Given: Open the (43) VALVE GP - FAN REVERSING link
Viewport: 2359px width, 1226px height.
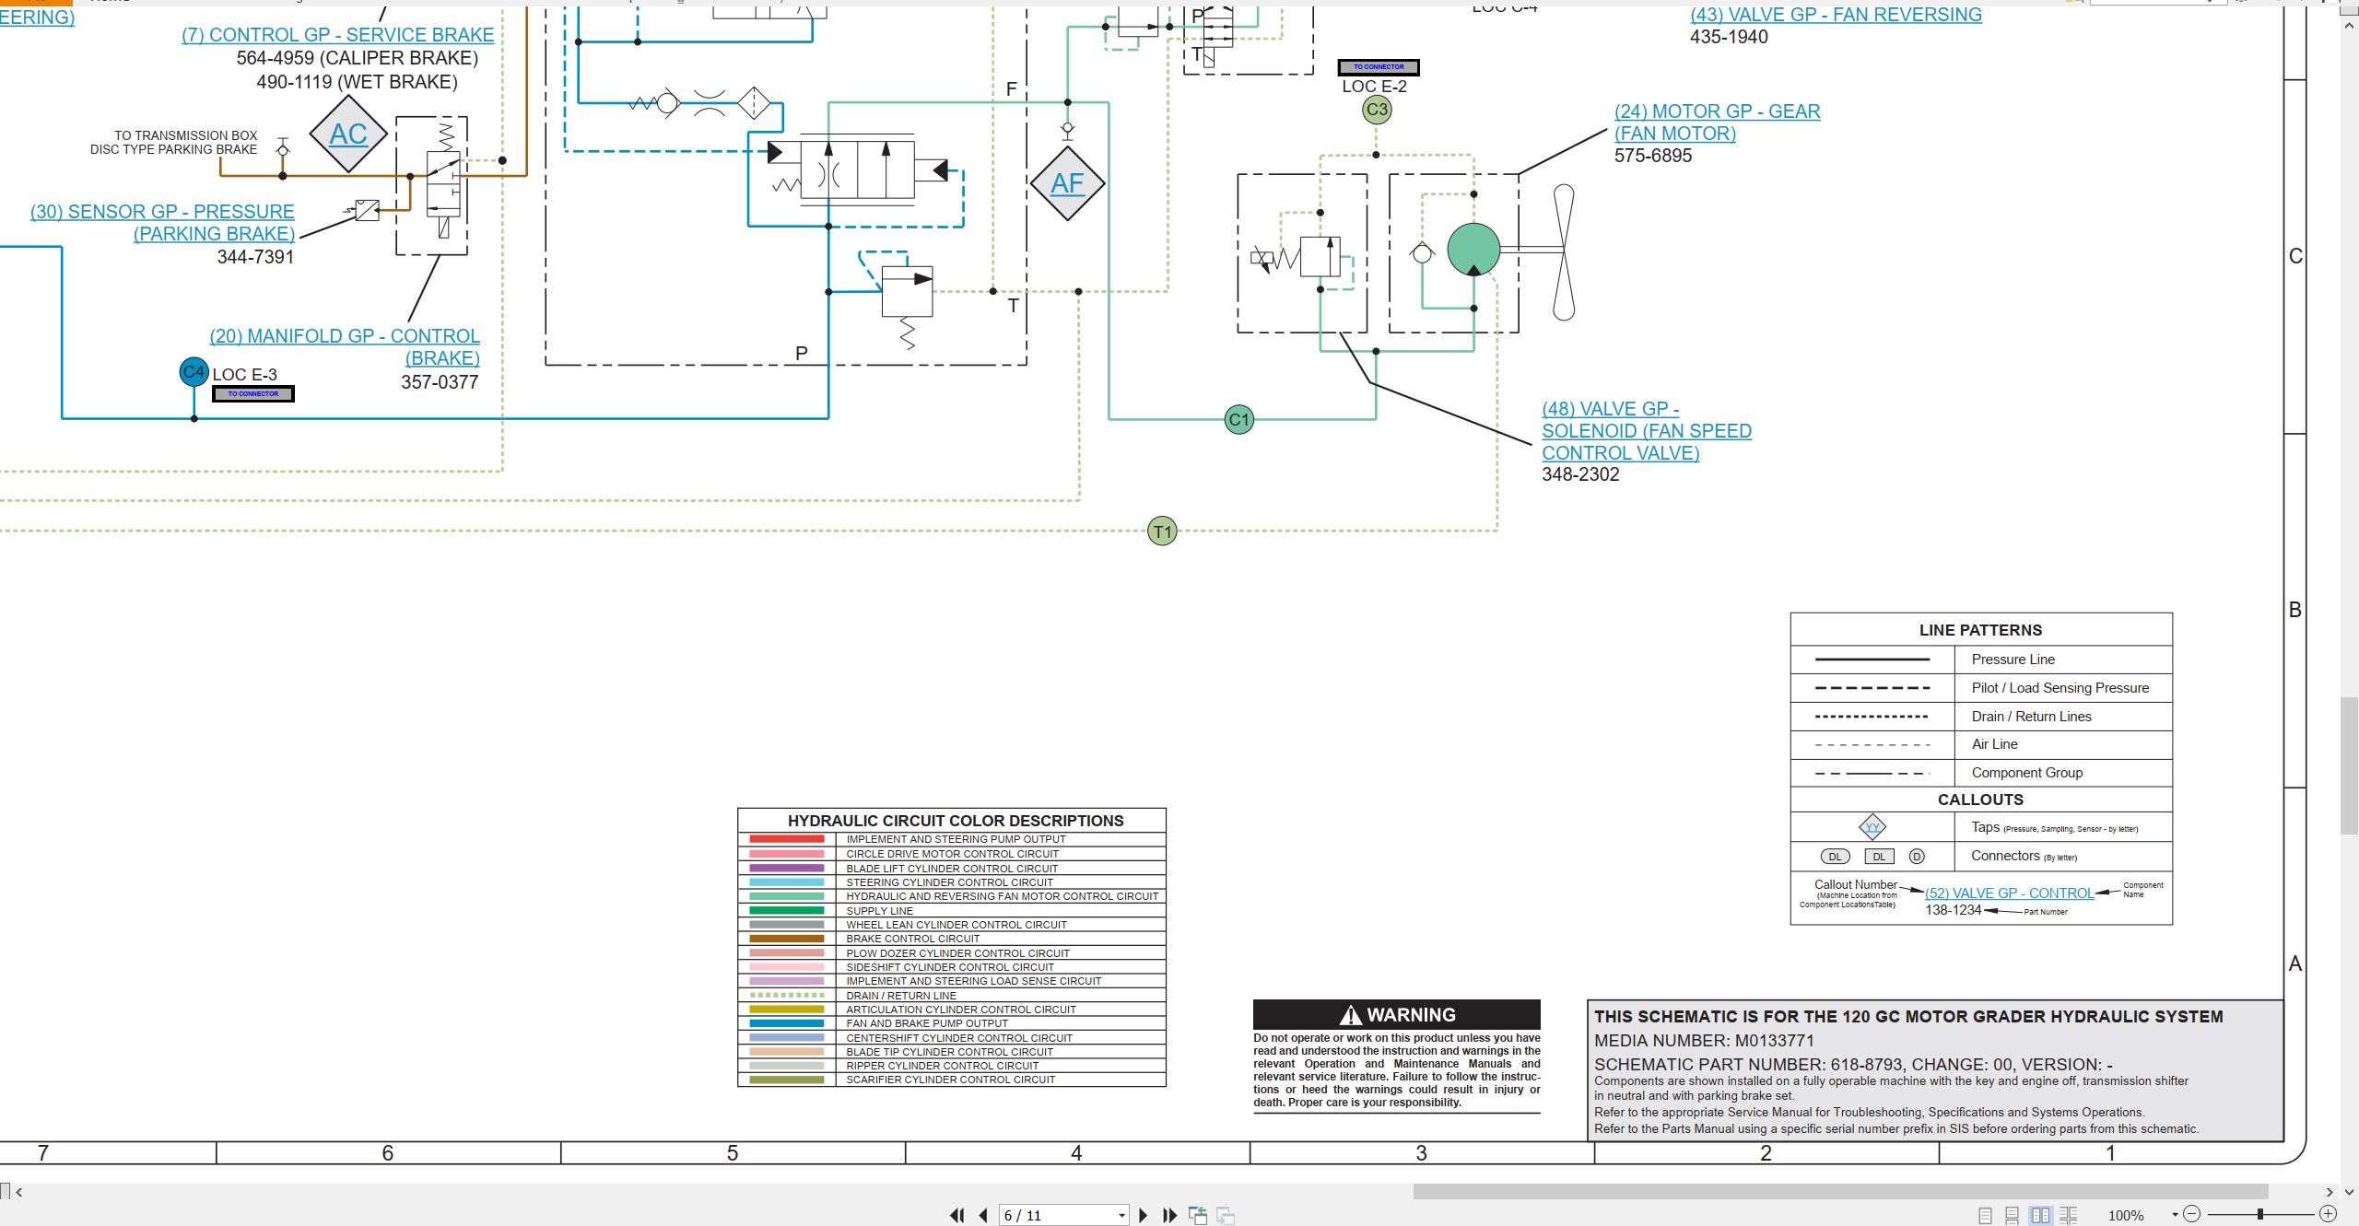Looking at the screenshot, I should pos(1836,15).
